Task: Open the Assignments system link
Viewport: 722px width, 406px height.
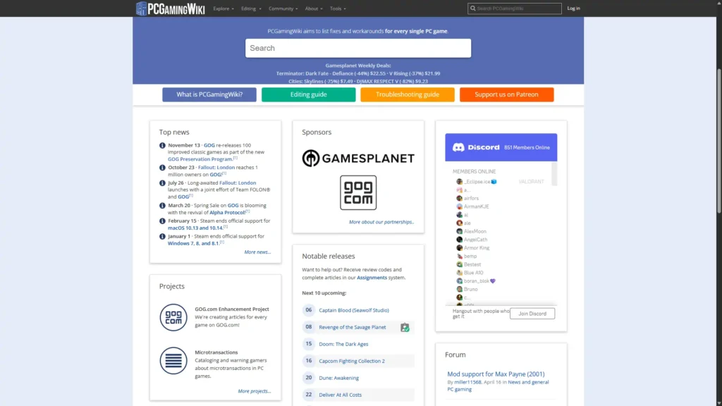Action: [372, 278]
